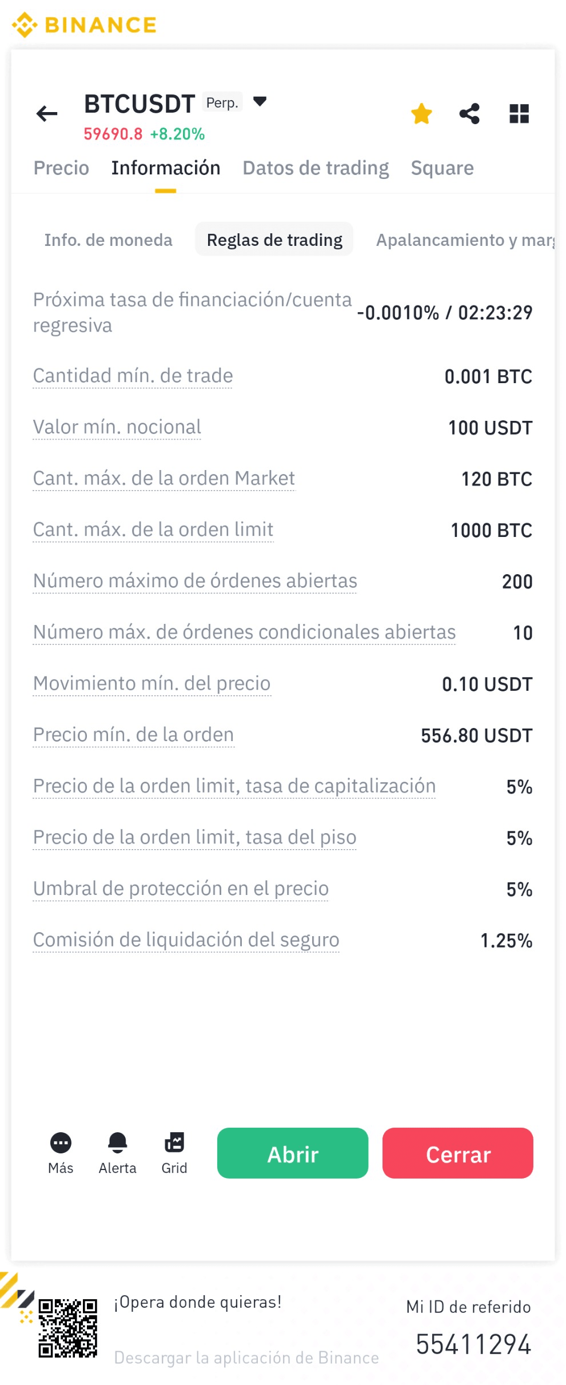Select the Info. de moneda sub-tab
This screenshot has width=566, height=1385.
108,240
